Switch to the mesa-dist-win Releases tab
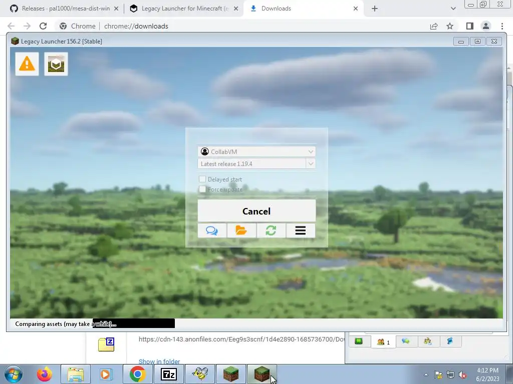 point(66,8)
